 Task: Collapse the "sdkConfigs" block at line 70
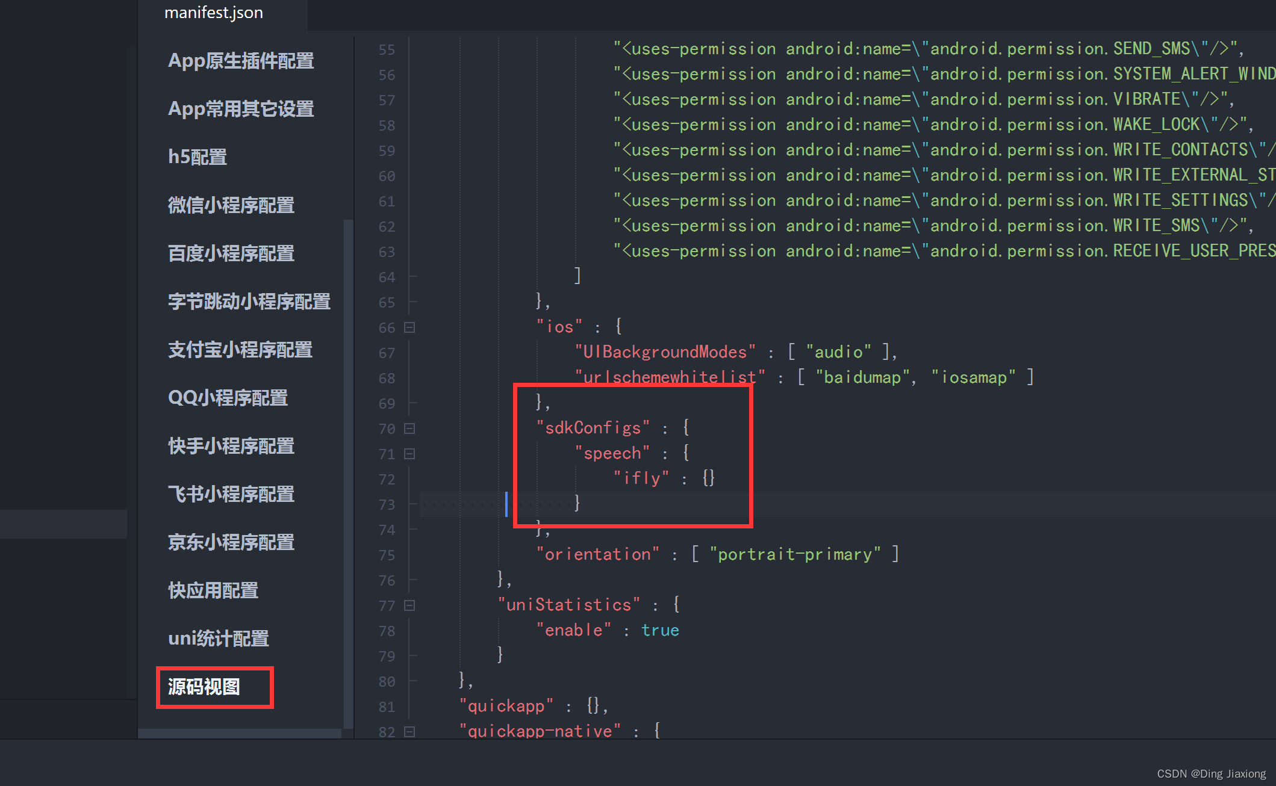(x=409, y=429)
